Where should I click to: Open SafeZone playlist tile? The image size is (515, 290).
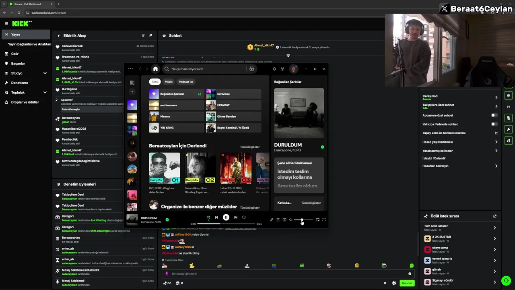pos(233,94)
